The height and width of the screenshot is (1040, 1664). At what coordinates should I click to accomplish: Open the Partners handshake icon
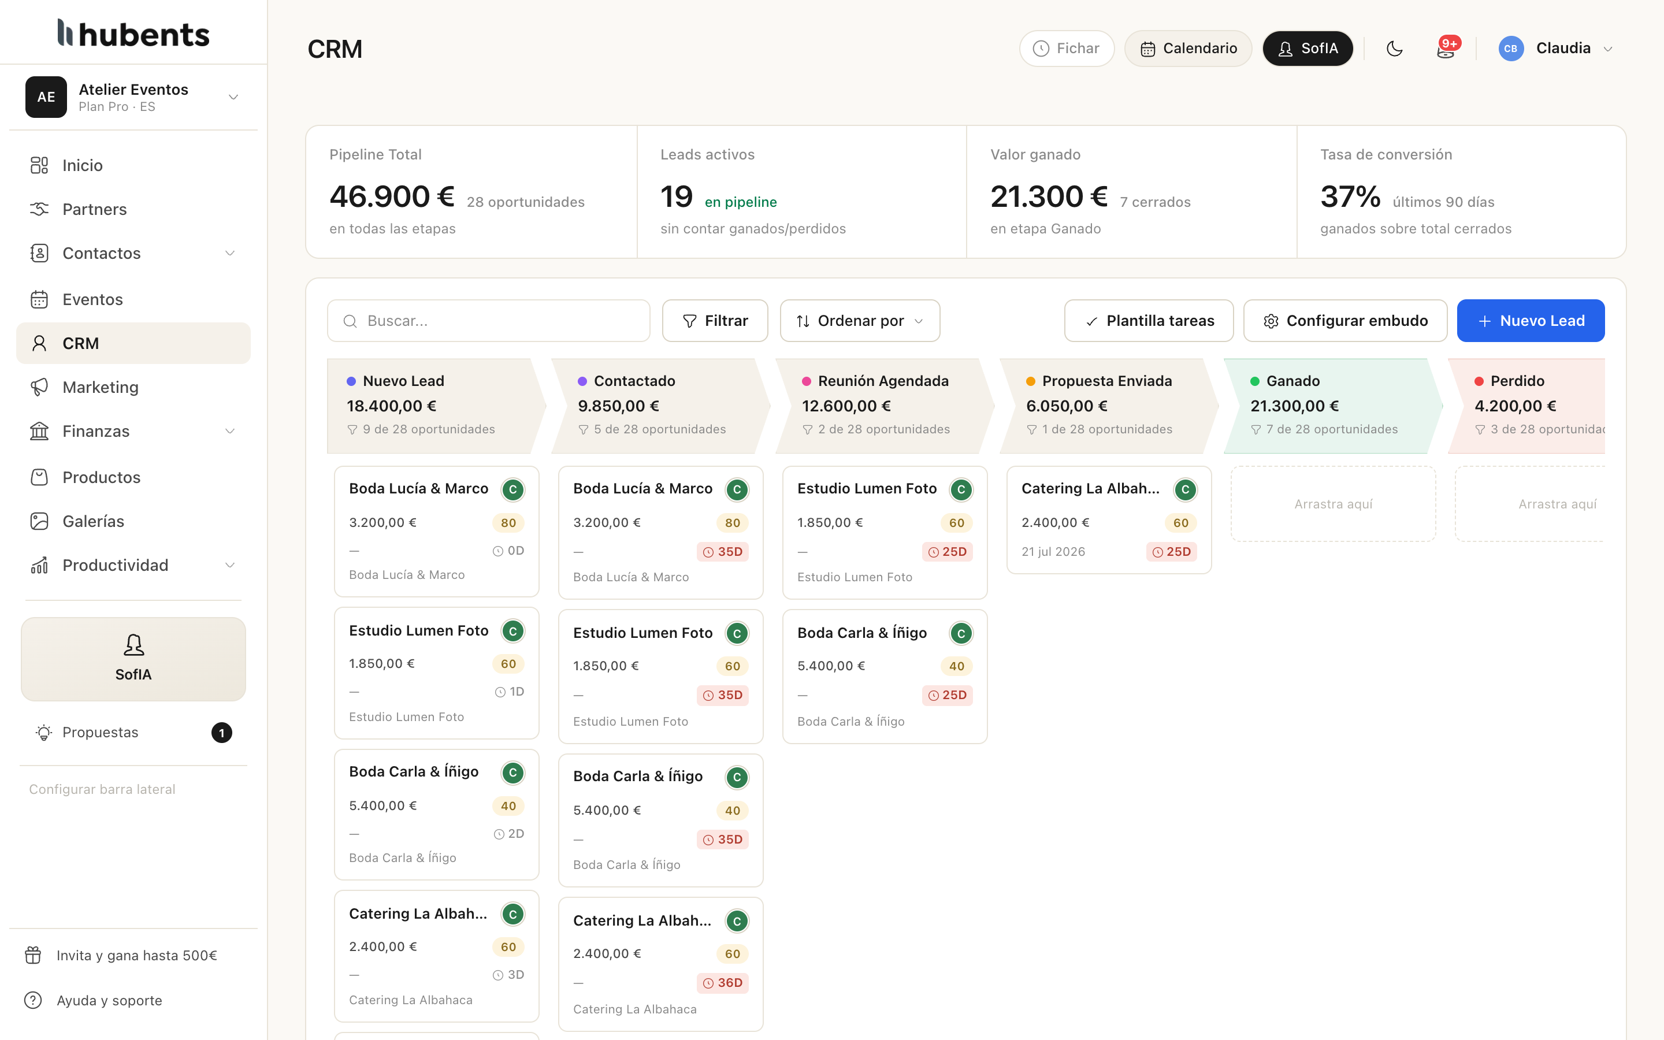click(x=39, y=209)
